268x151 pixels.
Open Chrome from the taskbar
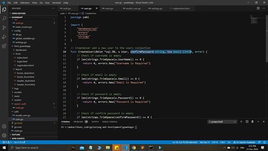[x=134, y=148]
